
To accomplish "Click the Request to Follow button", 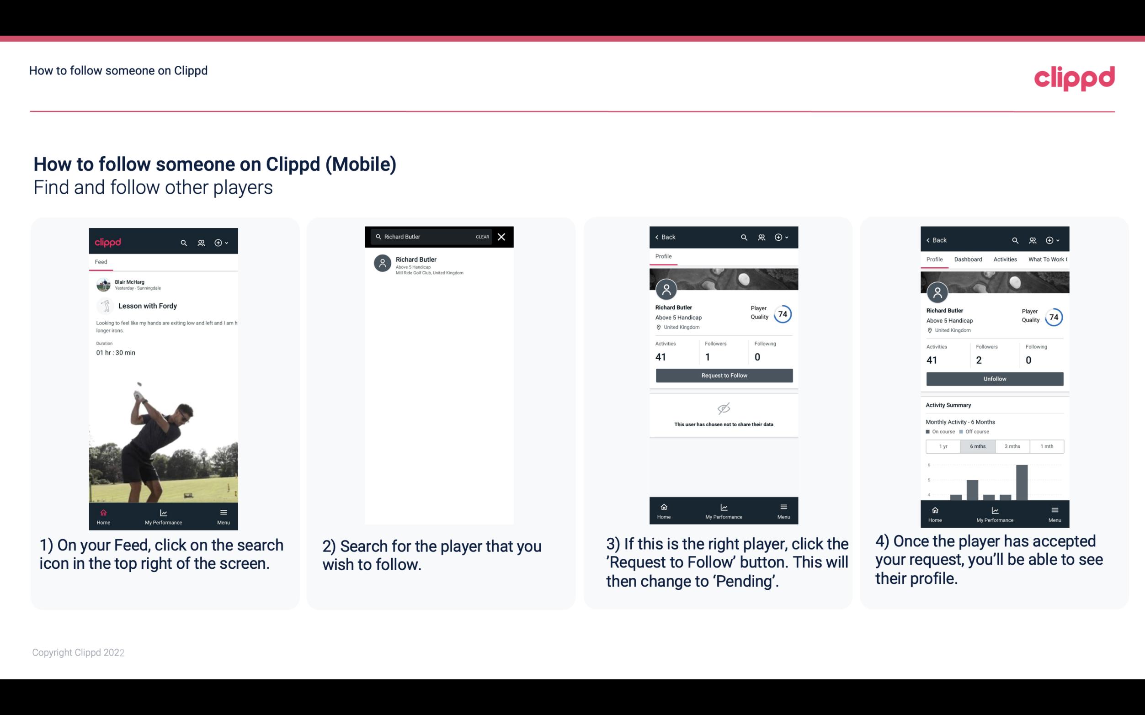I will pos(723,376).
